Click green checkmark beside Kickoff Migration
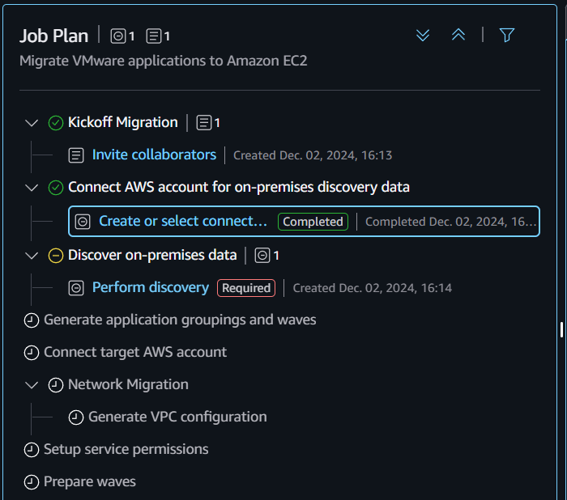 (x=56, y=123)
